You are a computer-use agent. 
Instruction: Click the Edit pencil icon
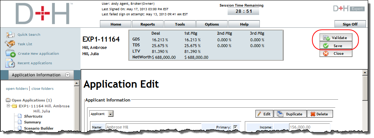coord(259,114)
